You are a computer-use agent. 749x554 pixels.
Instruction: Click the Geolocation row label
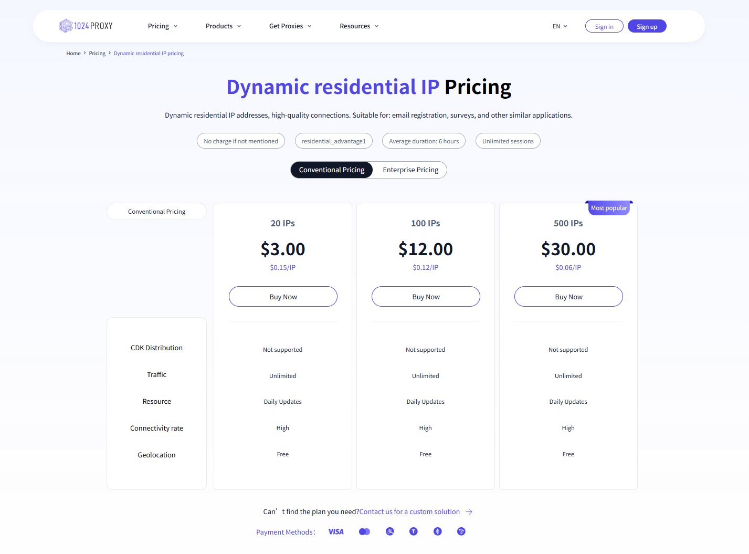156,455
